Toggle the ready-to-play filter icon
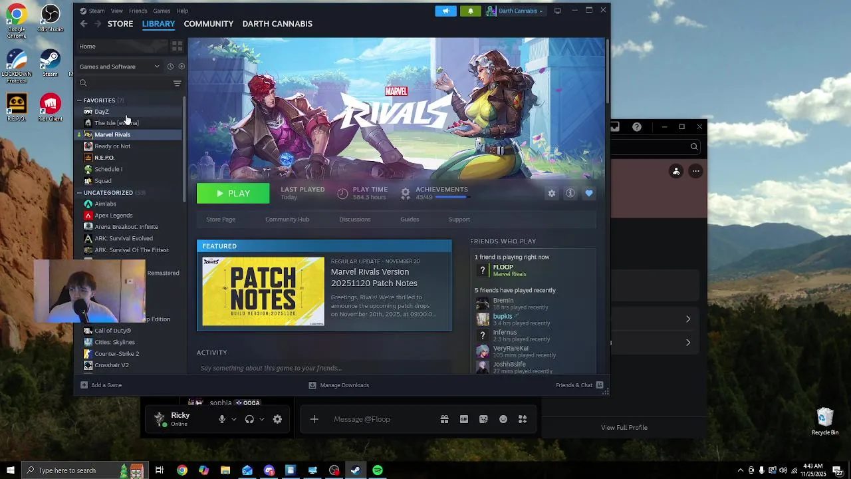Image resolution: width=851 pixels, height=479 pixels. pyautogui.click(x=182, y=67)
